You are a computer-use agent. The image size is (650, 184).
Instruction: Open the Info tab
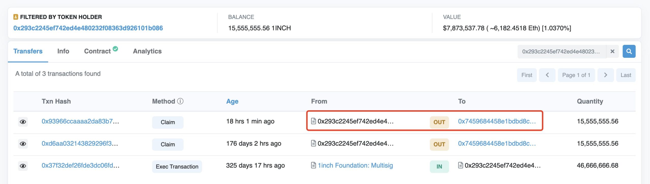pyautogui.click(x=63, y=51)
